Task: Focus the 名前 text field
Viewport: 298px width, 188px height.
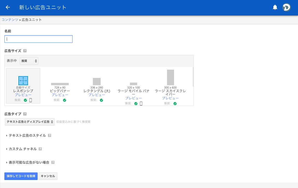Action: click(38, 39)
